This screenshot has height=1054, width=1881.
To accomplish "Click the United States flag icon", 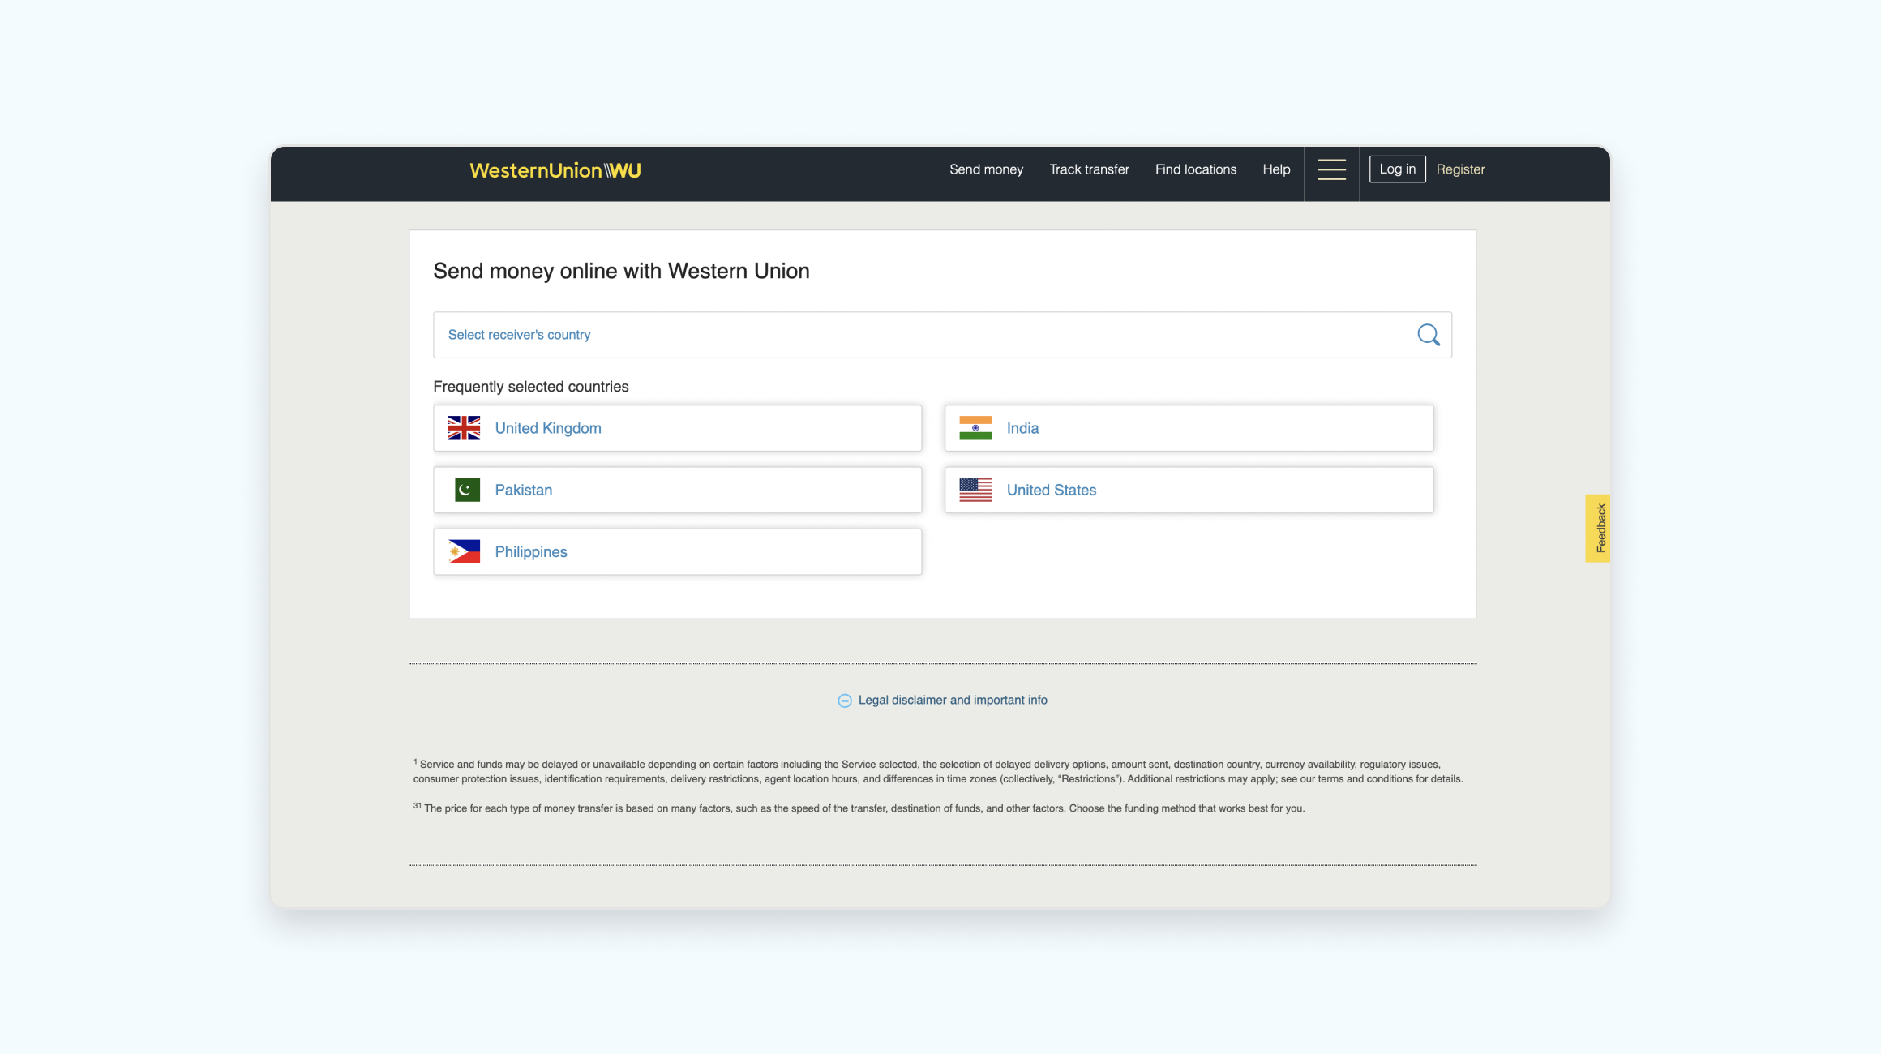I will (x=975, y=490).
